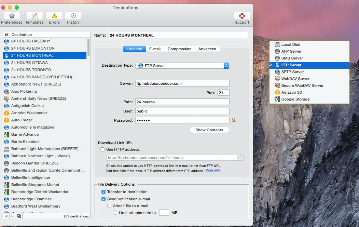Open the More info link
The height and width of the screenshot is (227, 359).
(212, 170)
